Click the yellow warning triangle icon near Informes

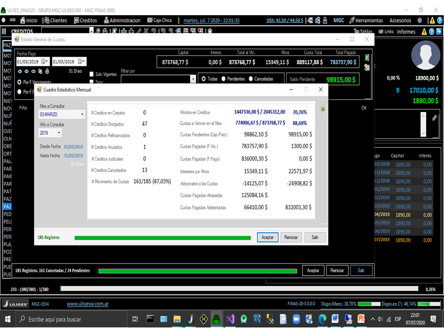pos(424,31)
